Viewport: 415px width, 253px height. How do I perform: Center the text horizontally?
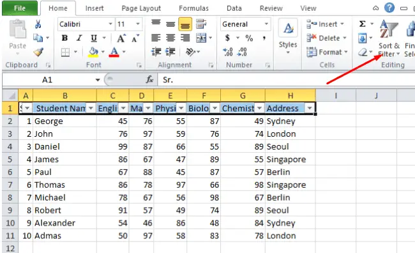pyautogui.click(x=170, y=38)
